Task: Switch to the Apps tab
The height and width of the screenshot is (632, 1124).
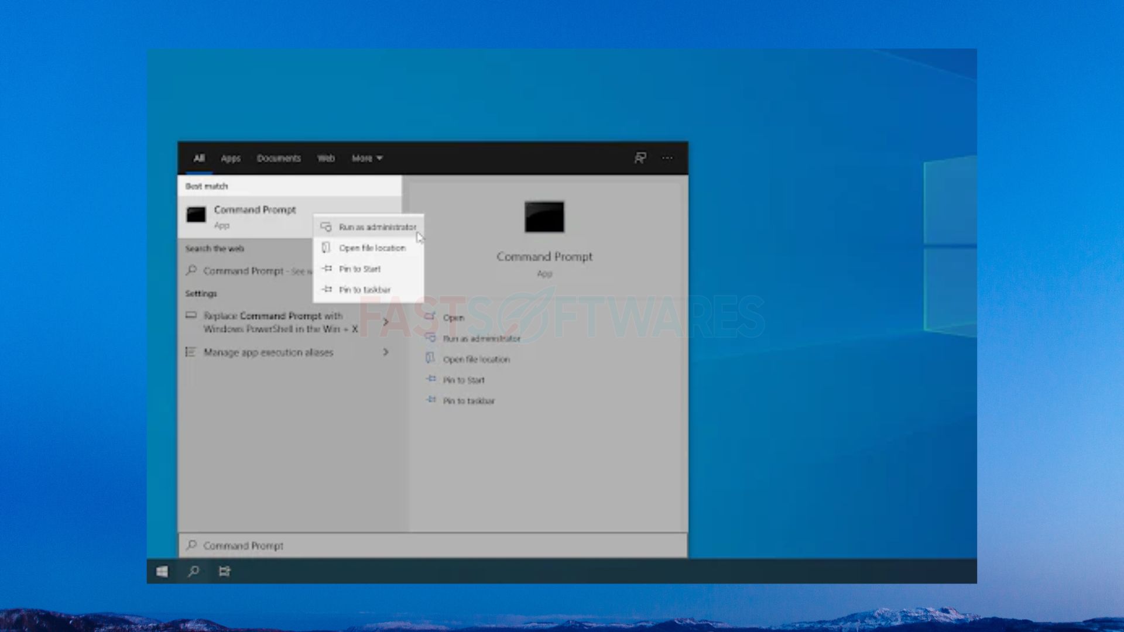Action: pyautogui.click(x=231, y=158)
